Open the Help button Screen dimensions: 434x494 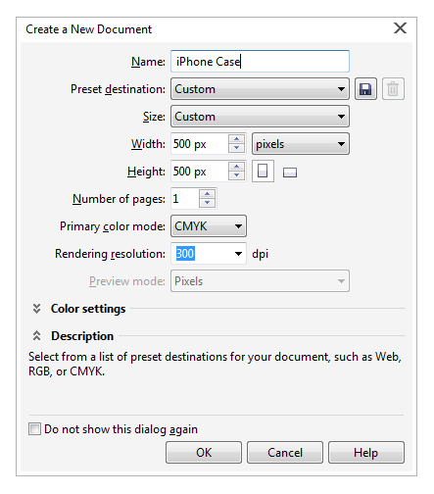point(366,453)
